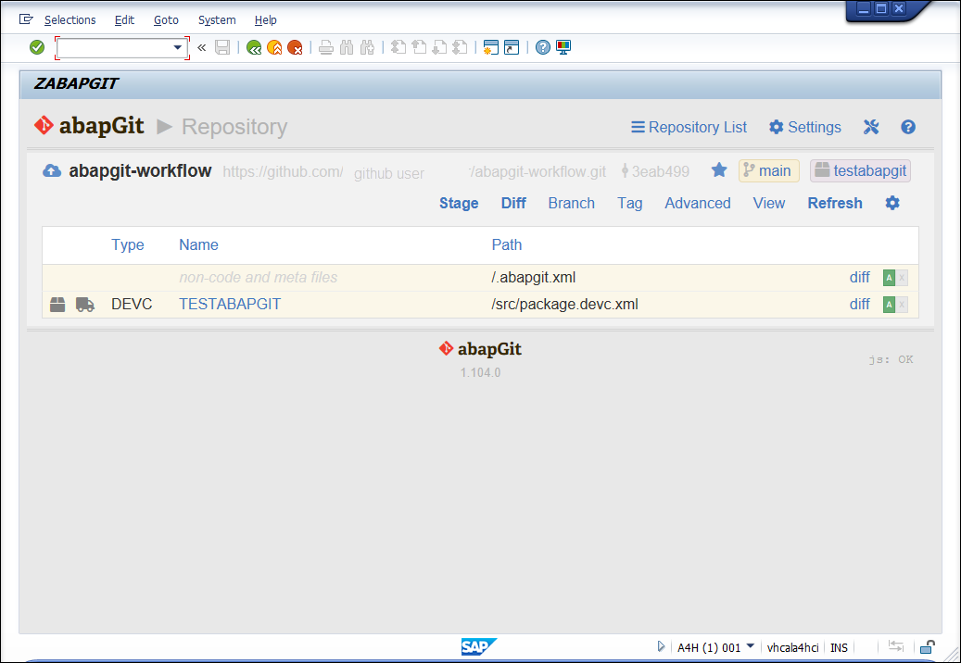This screenshot has width=961, height=663.
Task: Click the yellow Exit toolbar icon
Action: point(274,47)
